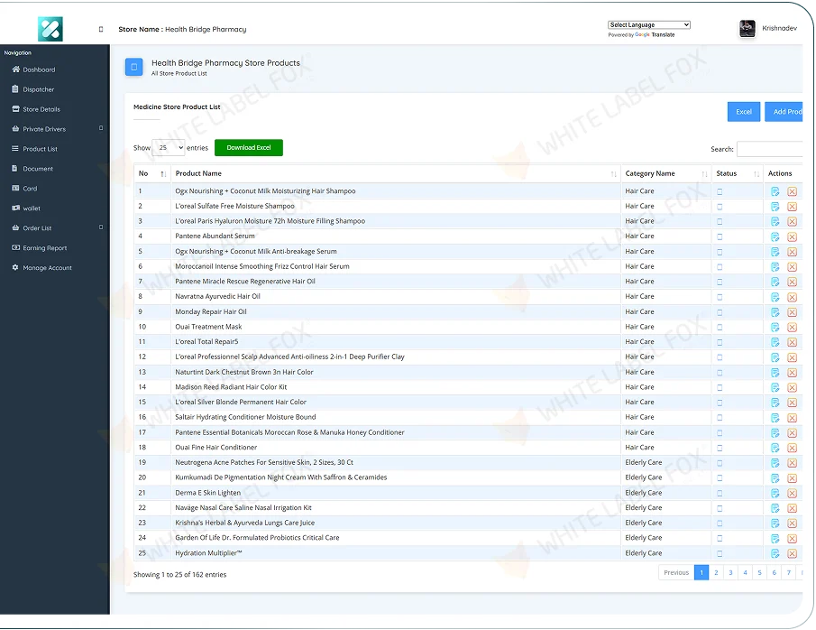Open the Show entries count dropdown
Image resolution: width=816 pixels, height=630 pixels.
tap(168, 148)
